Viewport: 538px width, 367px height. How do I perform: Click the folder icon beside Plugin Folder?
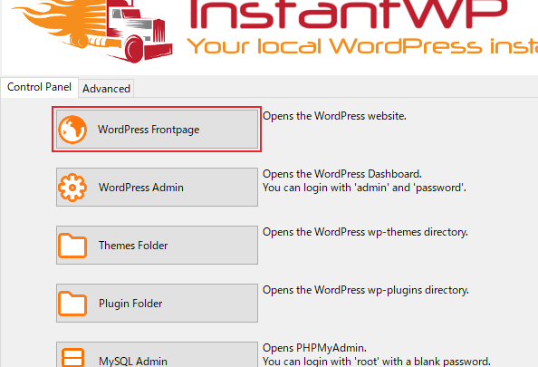coord(72,304)
